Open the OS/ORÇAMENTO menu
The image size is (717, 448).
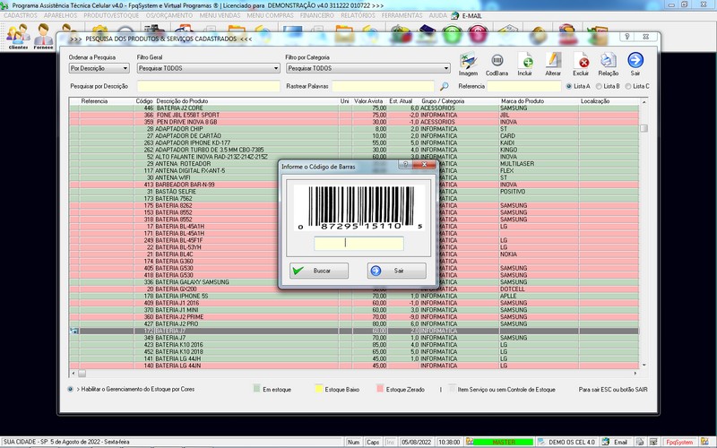tap(169, 15)
